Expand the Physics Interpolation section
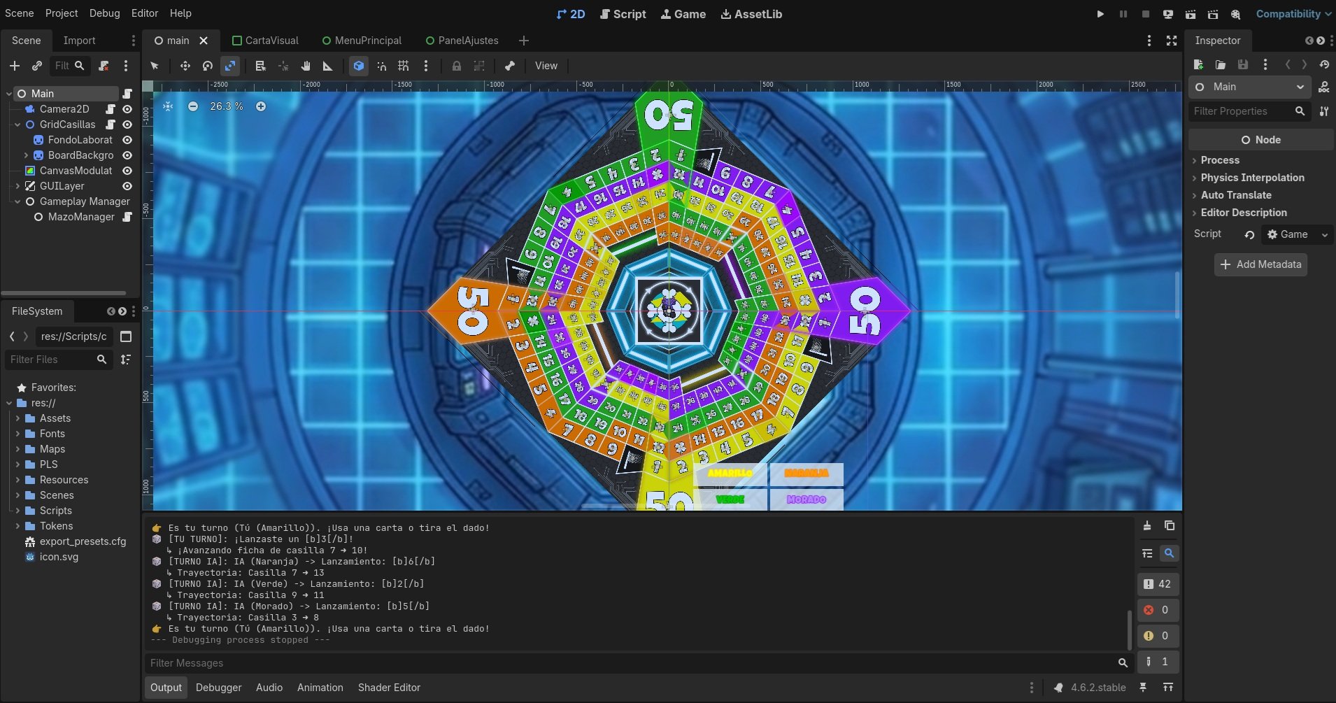This screenshot has height=703, width=1336. pyautogui.click(x=1252, y=178)
